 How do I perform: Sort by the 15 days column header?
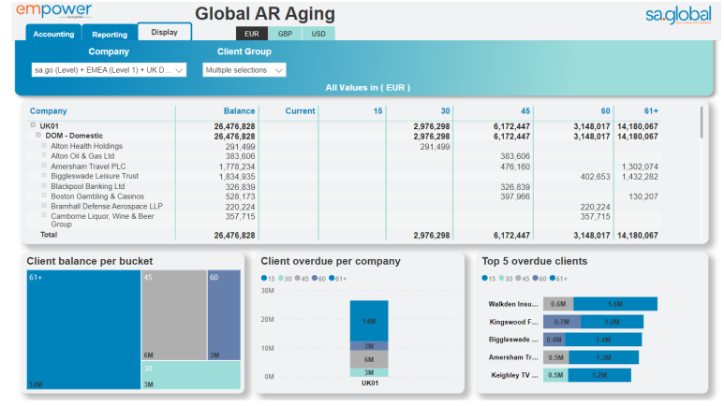(377, 110)
